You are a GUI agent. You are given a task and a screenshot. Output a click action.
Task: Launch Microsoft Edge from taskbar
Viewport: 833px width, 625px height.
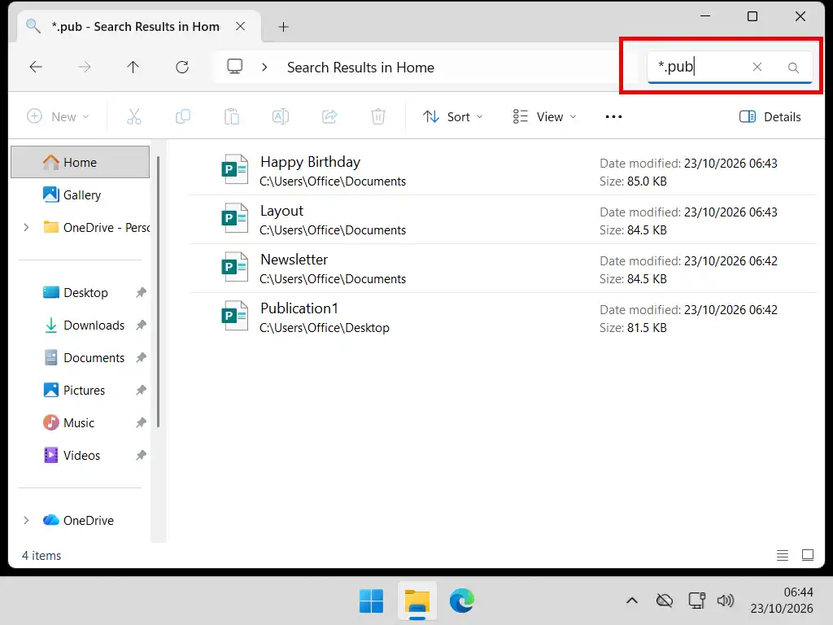coord(462,601)
